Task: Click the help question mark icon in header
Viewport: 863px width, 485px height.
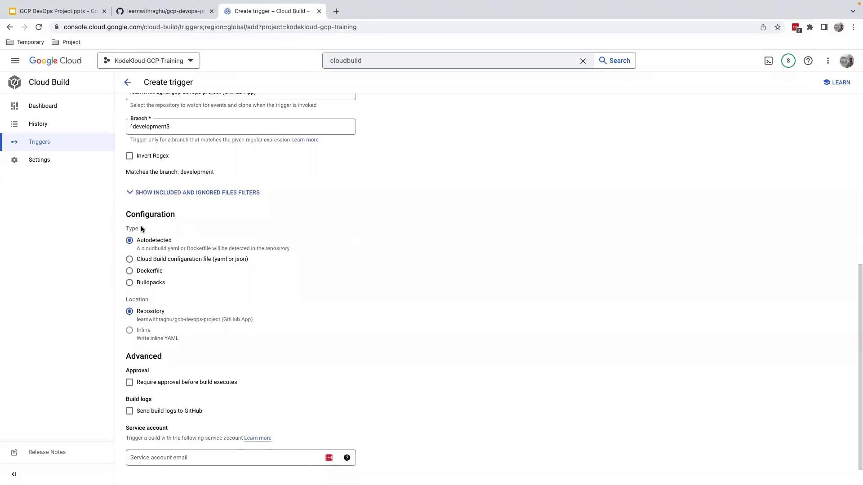Action: tap(808, 61)
